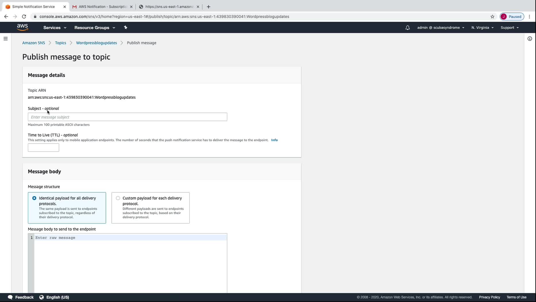
Task: Open the Support dropdown menu
Action: click(510, 28)
